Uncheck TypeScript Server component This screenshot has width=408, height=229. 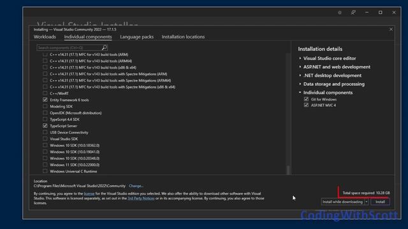pyautogui.click(x=45, y=126)
